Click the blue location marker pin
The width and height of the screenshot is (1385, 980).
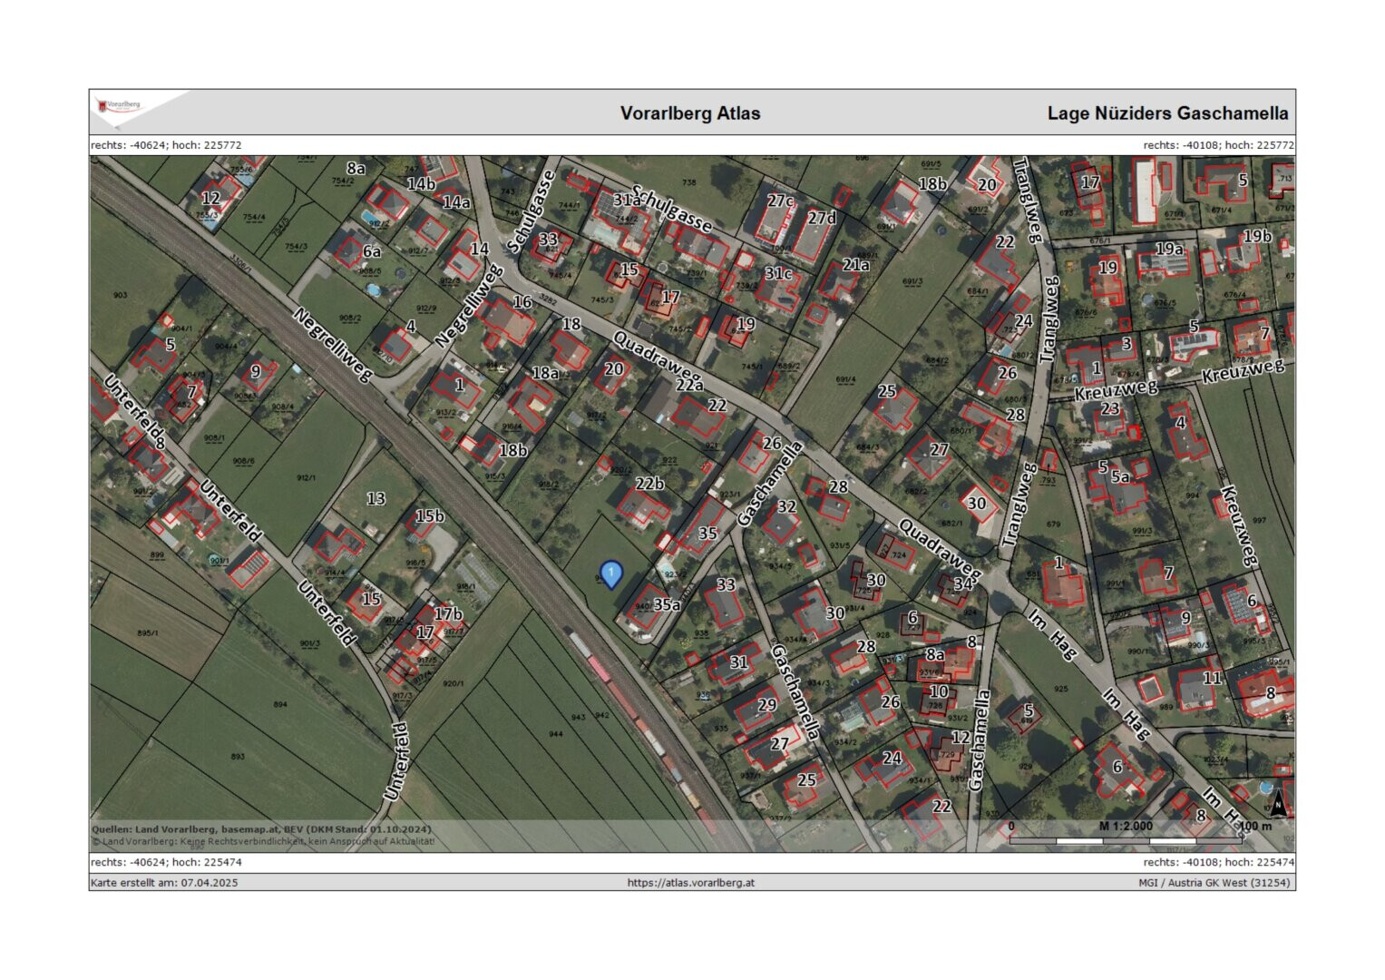(x=612, y=574)
